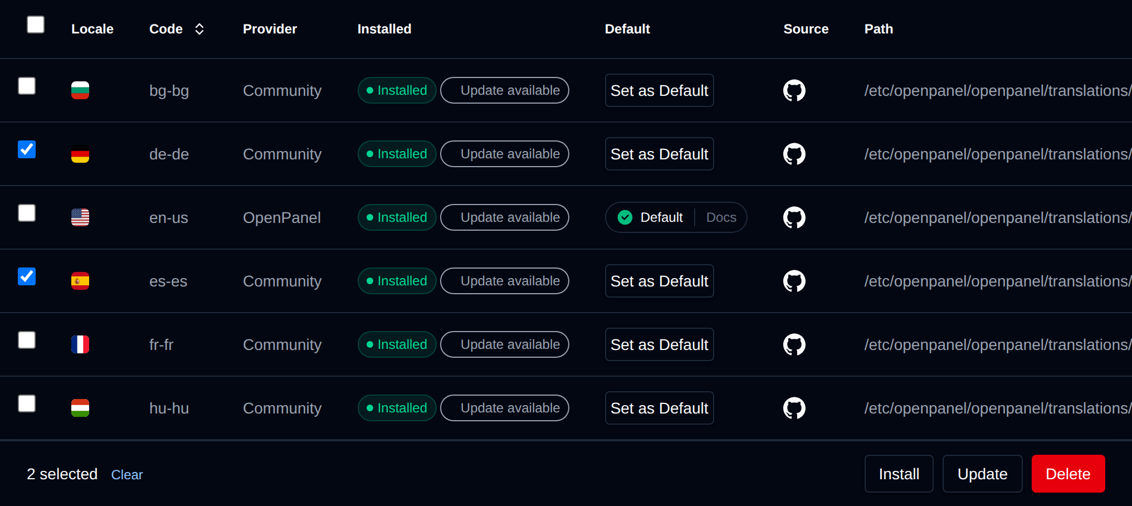Image resolution: width=1132 pixels, height=506 pixels.
Task: Click the Install button
Action: (x=899, y=474)
